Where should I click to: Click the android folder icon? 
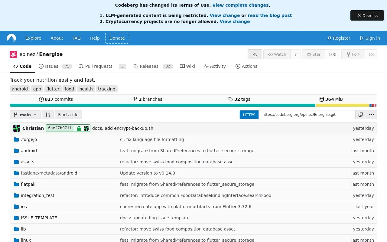(16, 151)
